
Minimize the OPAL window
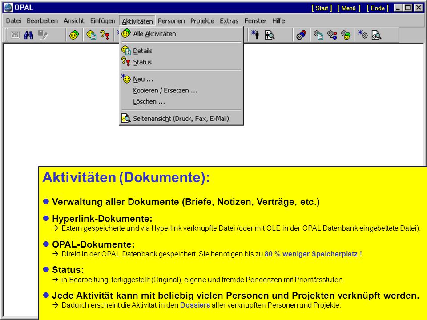coord(398,8)
